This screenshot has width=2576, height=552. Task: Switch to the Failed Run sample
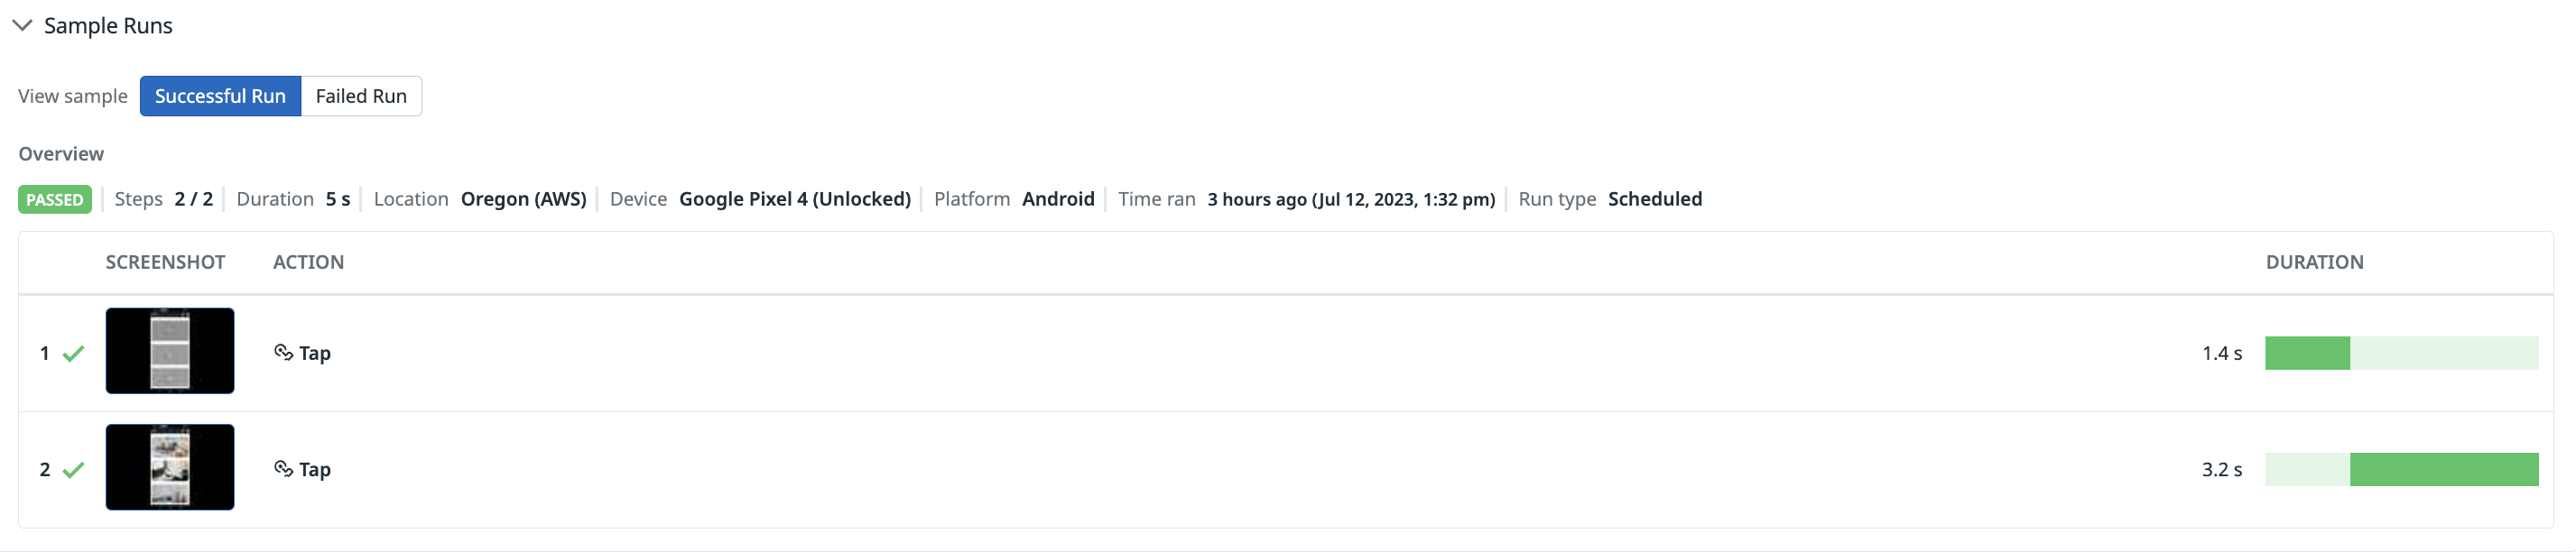pos(361,96)
